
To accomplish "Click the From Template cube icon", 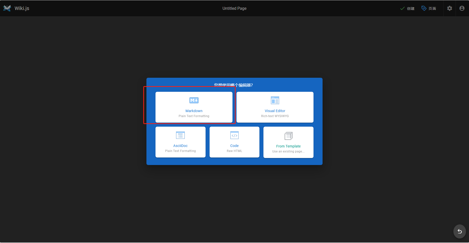I will click(288, 136).
